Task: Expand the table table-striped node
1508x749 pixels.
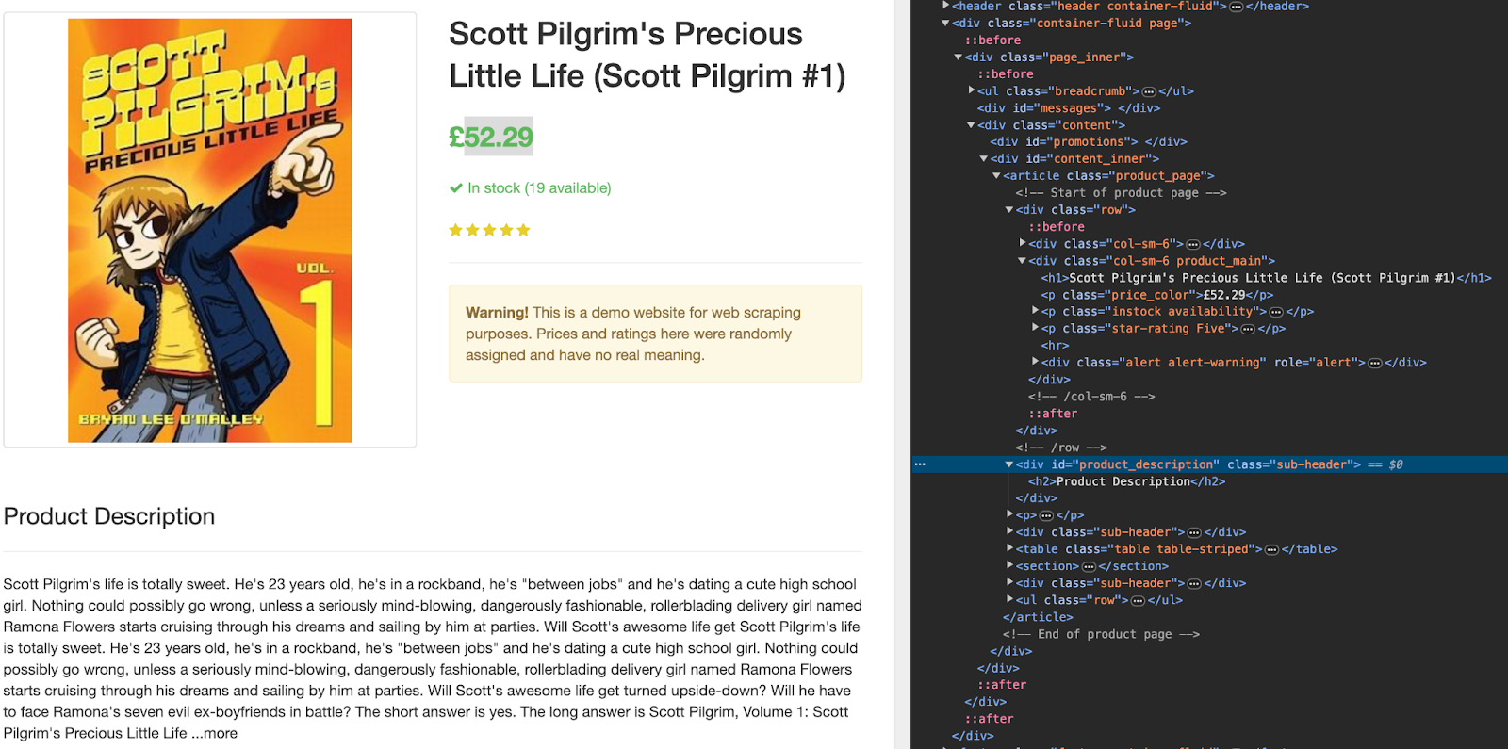Action: 1009,548
